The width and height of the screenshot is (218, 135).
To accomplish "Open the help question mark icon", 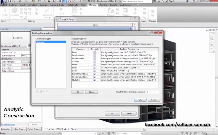I will (x=193, y=1).
